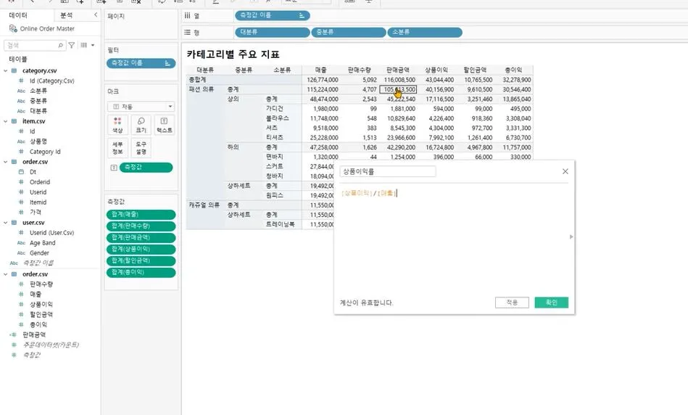The height and width of the screenshot is (415, 688).
Task: Click the 적용 apply button
Action: point(512,303)
